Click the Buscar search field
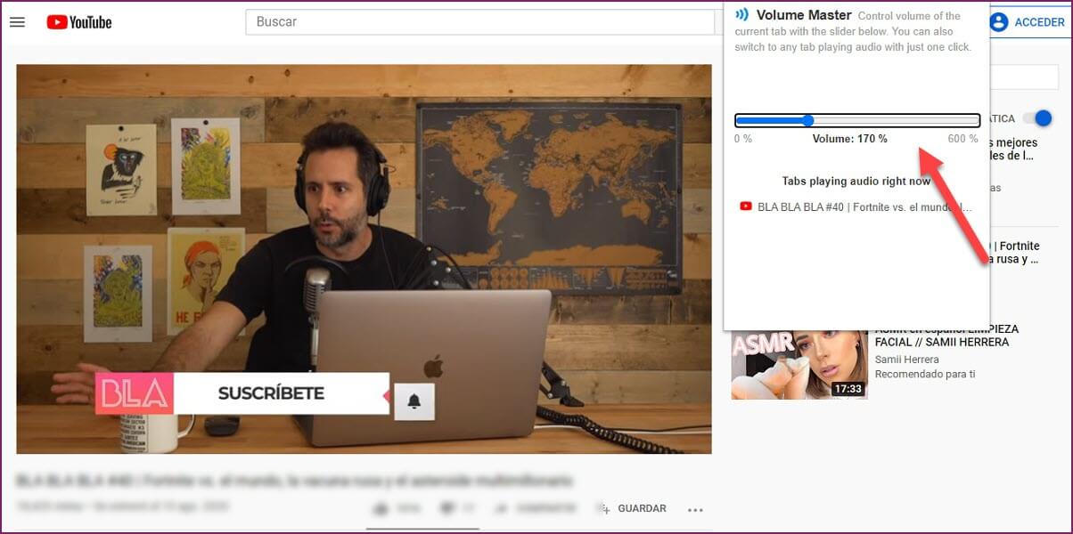 coord(481,22)
